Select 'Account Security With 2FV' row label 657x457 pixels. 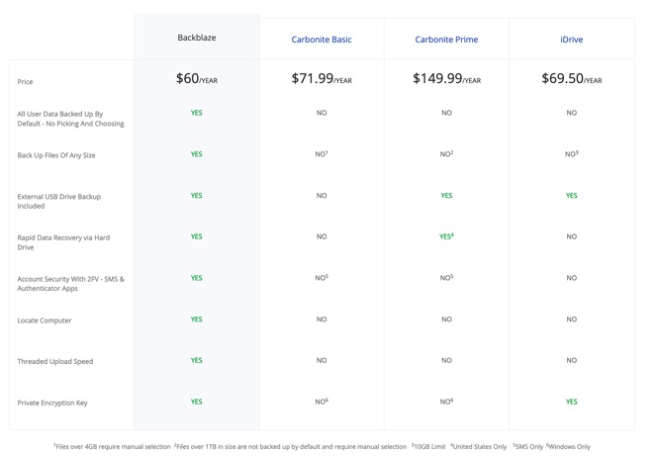(71, 284)
